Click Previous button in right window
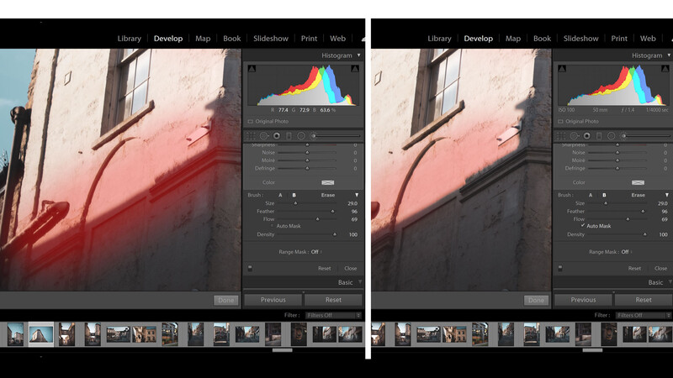This screenshot has width=673, height=378. tap(583, 300)
